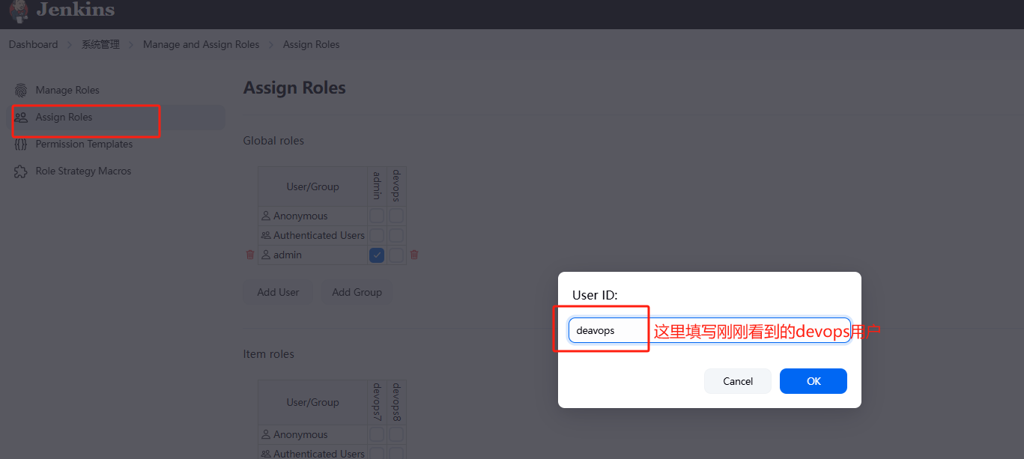
Task: Click the User/Group header in Global roles table
Action: tap(312, 186)
